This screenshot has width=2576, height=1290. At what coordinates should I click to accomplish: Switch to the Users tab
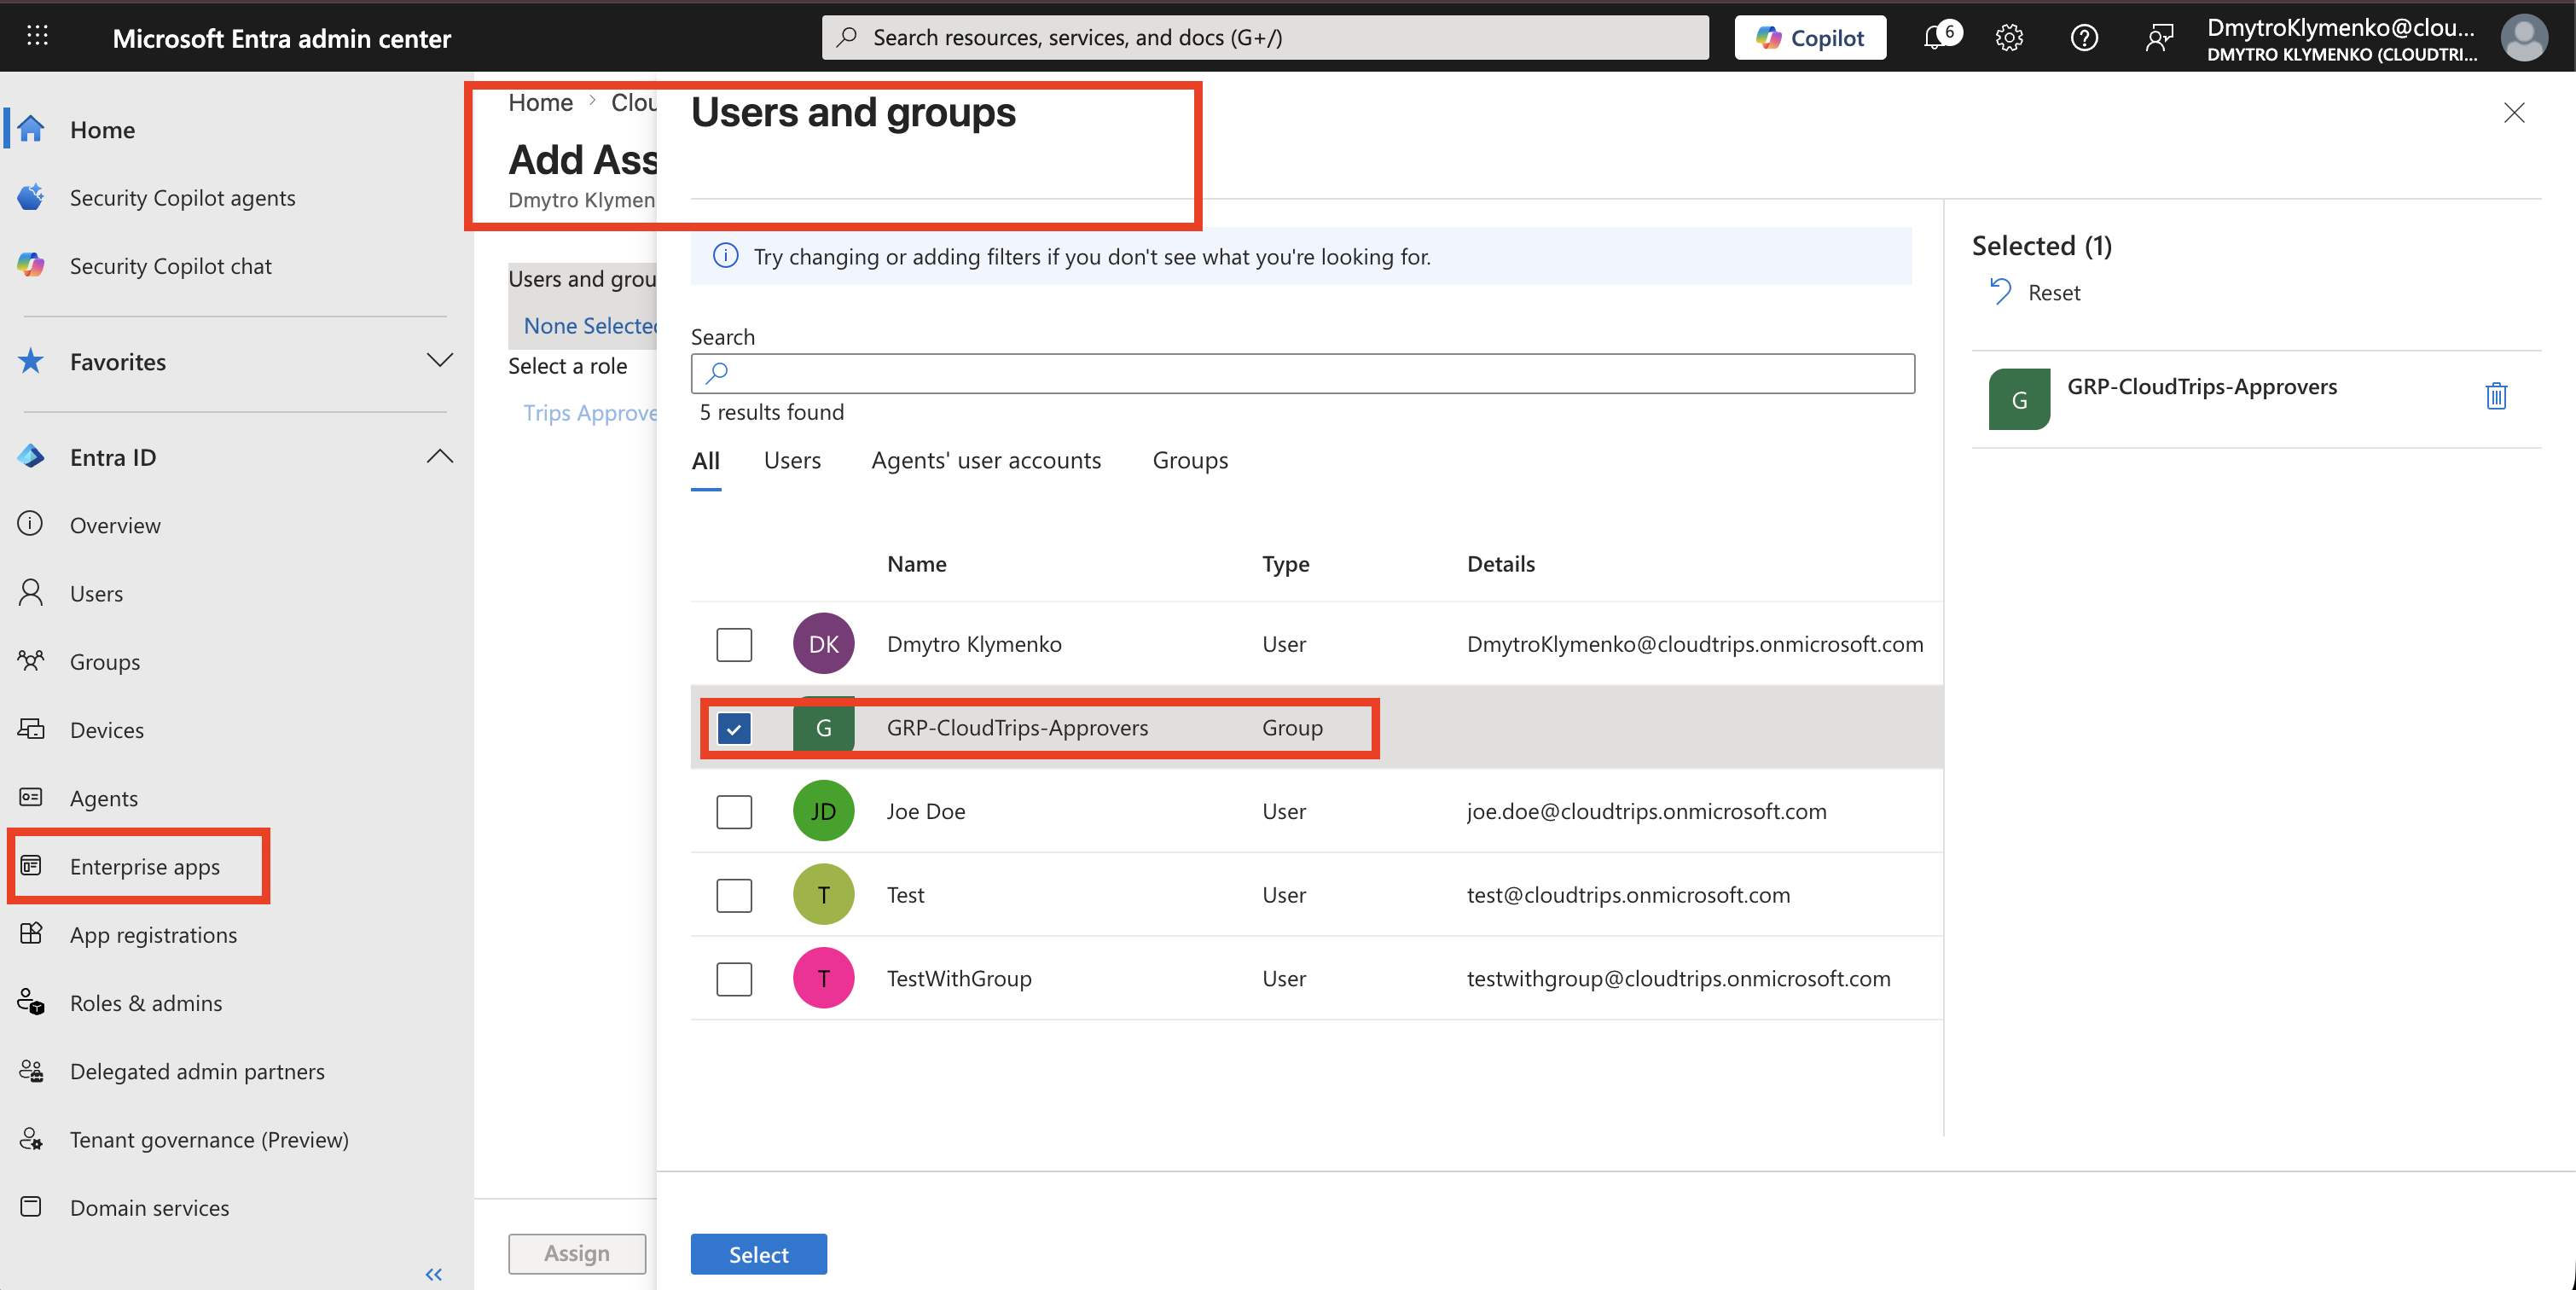click(x=792, y=461)
